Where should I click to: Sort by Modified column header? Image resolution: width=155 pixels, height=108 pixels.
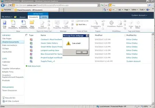(98, 35)
